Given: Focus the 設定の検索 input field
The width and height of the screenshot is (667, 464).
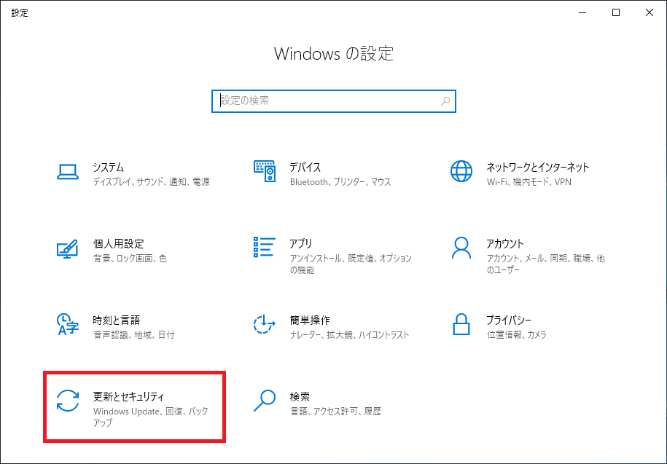Looking at the screenshot, I should (x=334, y=101).
